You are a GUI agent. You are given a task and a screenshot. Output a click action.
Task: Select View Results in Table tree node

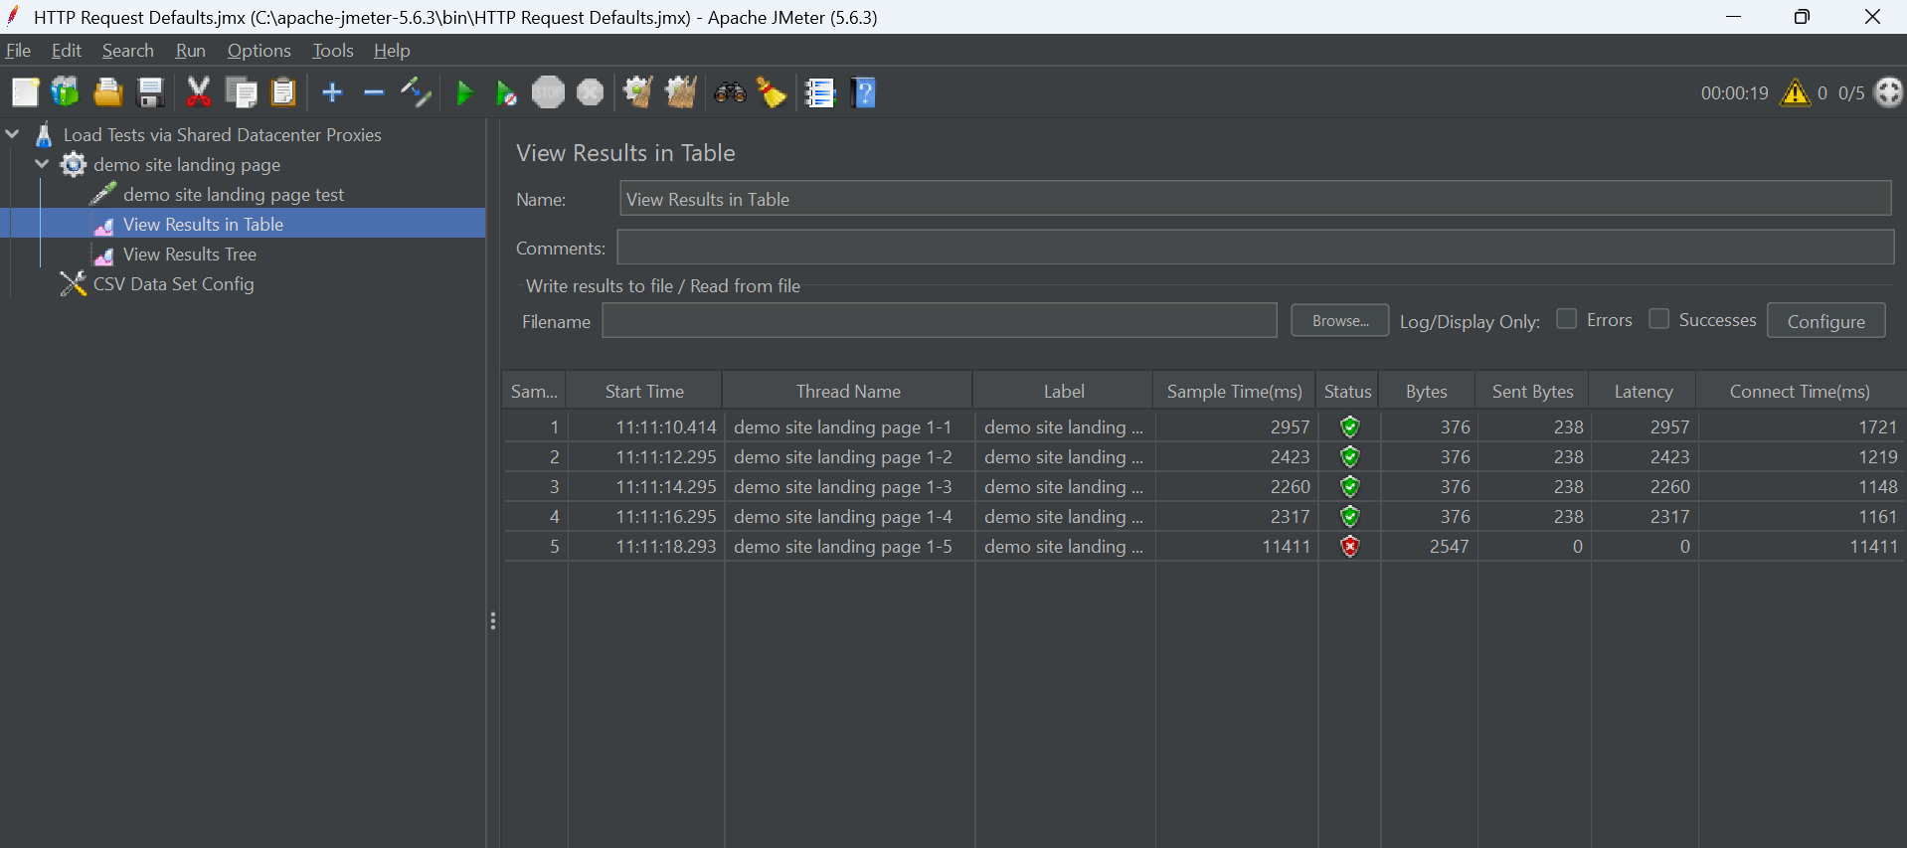pyautogui.click(x=203, y=225)
